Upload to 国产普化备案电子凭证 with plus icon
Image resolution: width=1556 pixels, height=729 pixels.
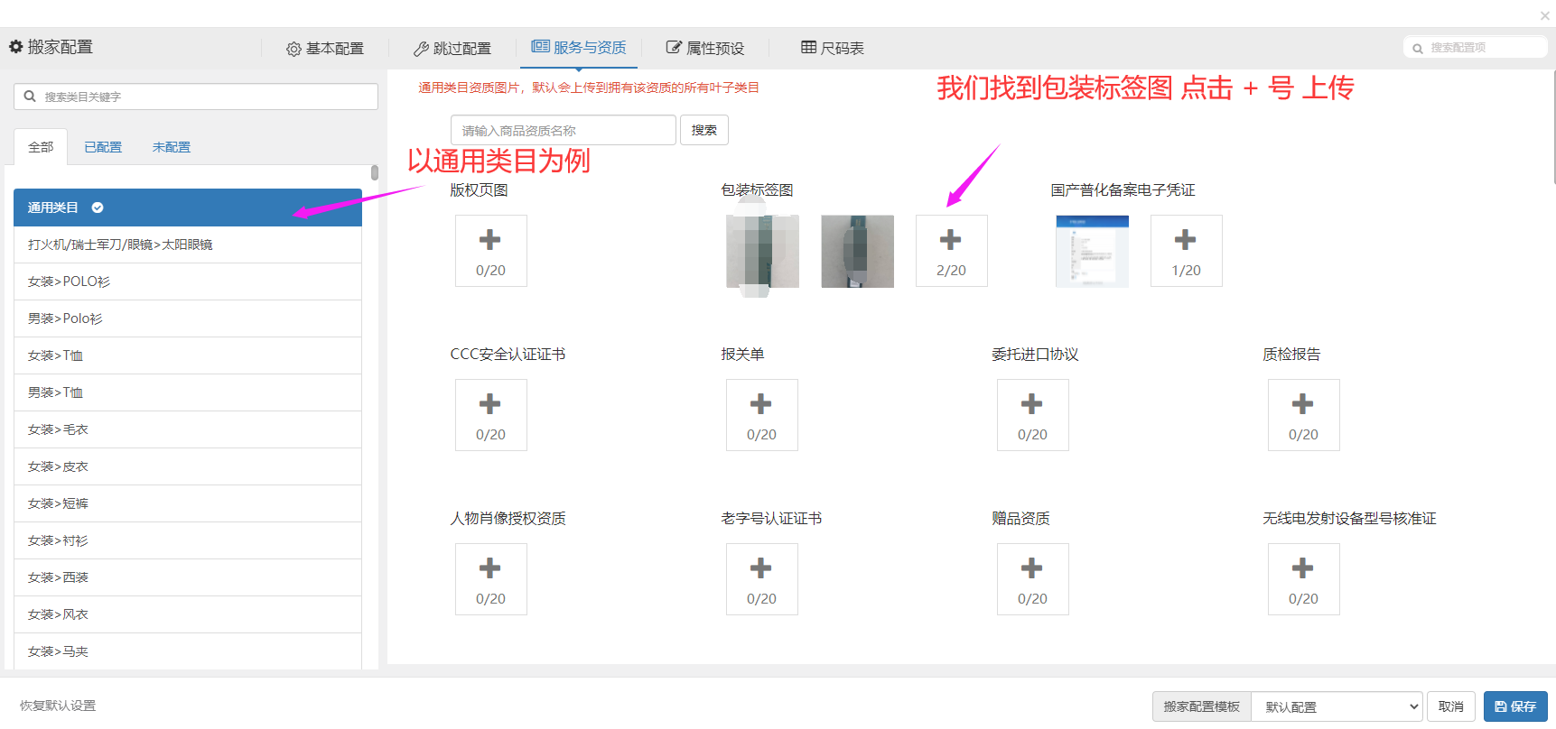1186,241
